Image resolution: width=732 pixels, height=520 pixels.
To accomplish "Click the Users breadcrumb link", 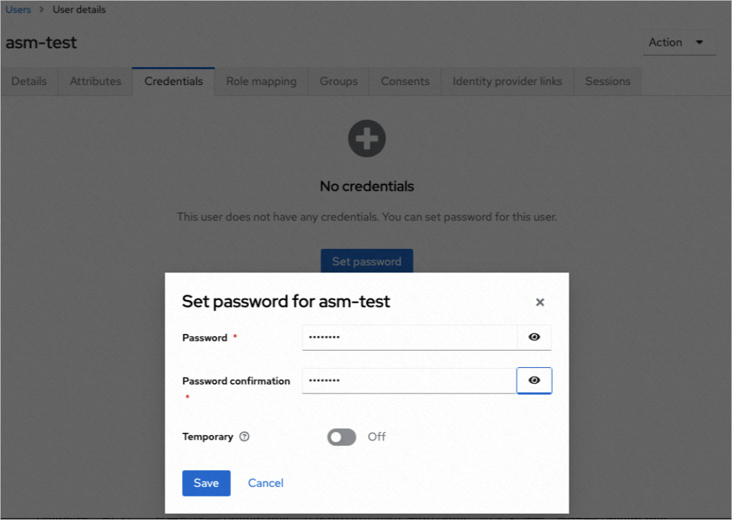I will 18,10.
